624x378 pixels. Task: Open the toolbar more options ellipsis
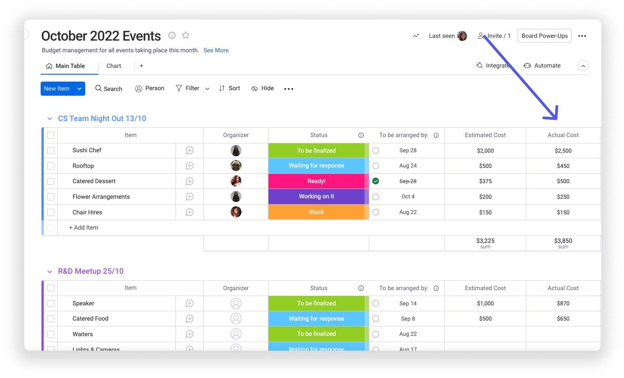pyautogui.click(x=289, y=89)
